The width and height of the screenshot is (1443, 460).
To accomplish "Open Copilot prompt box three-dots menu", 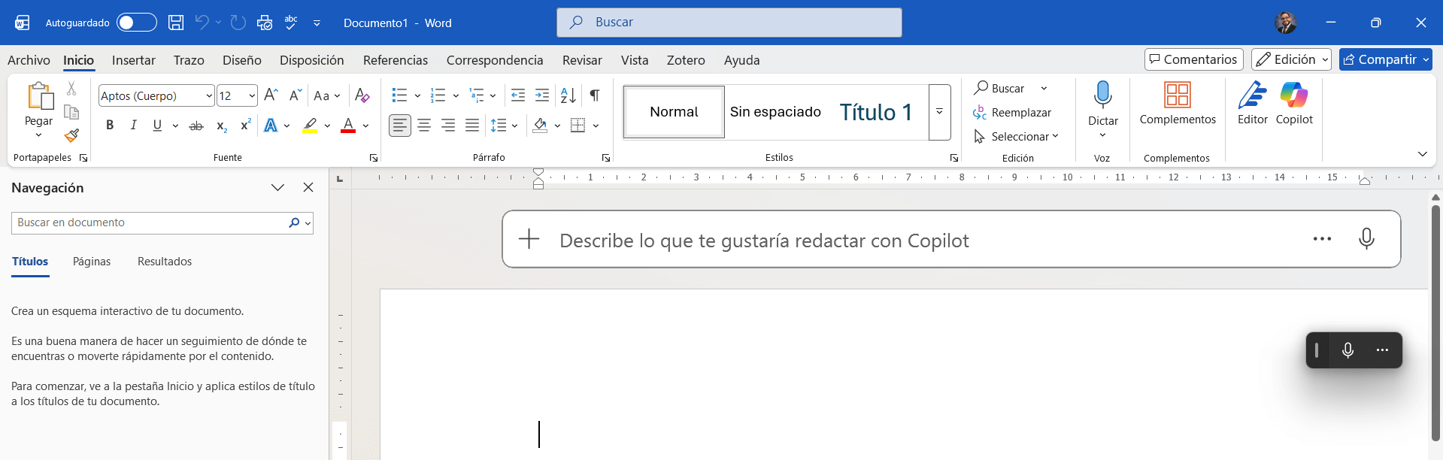I will tap(1322, 239).
